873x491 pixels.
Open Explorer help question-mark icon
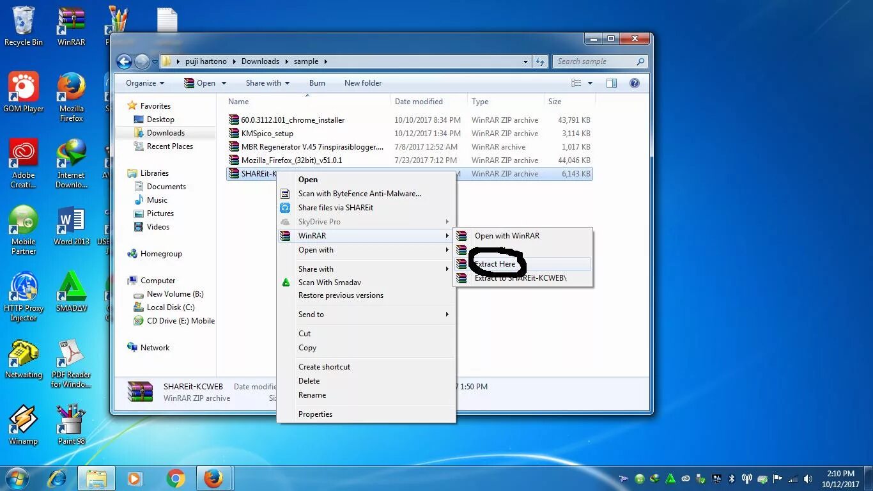[x=635, y=83]
